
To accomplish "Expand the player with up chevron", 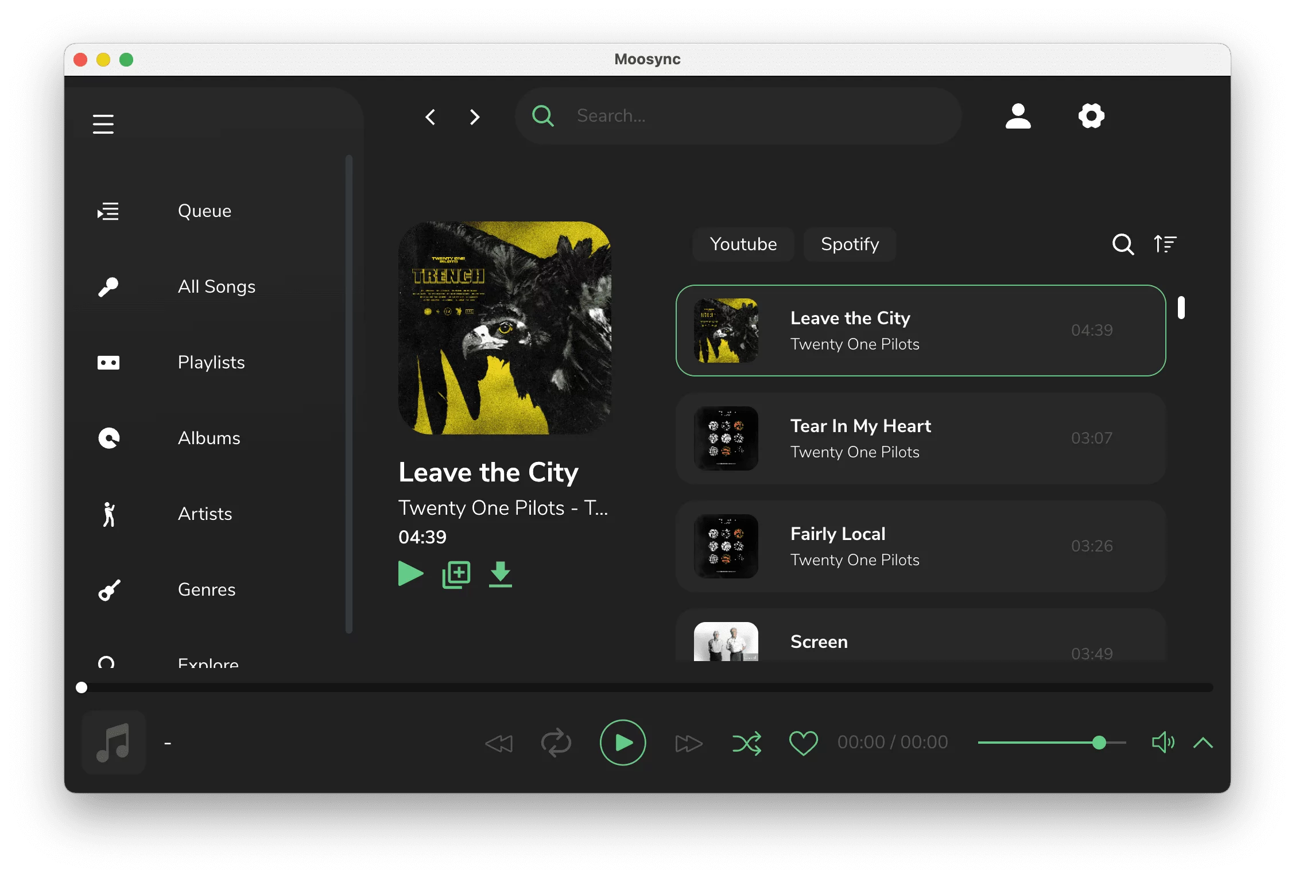I will pyautogui.click(x=1203, y=743).
